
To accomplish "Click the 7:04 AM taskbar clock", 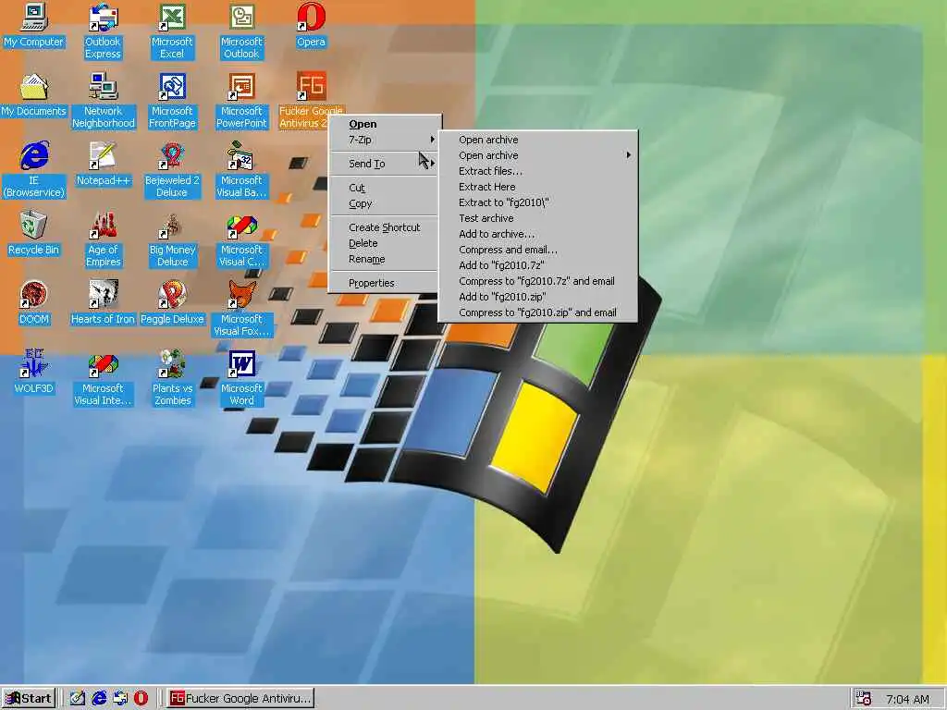I will click(907, 699).
